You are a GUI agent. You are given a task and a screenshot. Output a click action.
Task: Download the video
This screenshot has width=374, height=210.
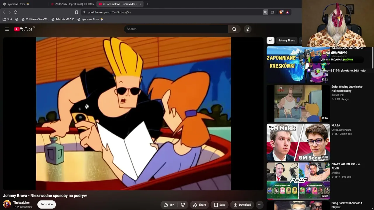(242, 205)
